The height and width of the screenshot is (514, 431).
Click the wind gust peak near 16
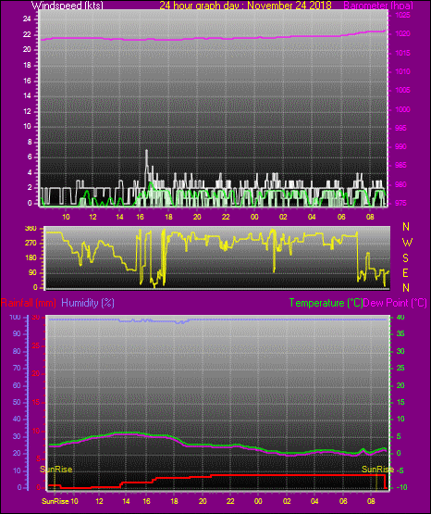(146, 151)
